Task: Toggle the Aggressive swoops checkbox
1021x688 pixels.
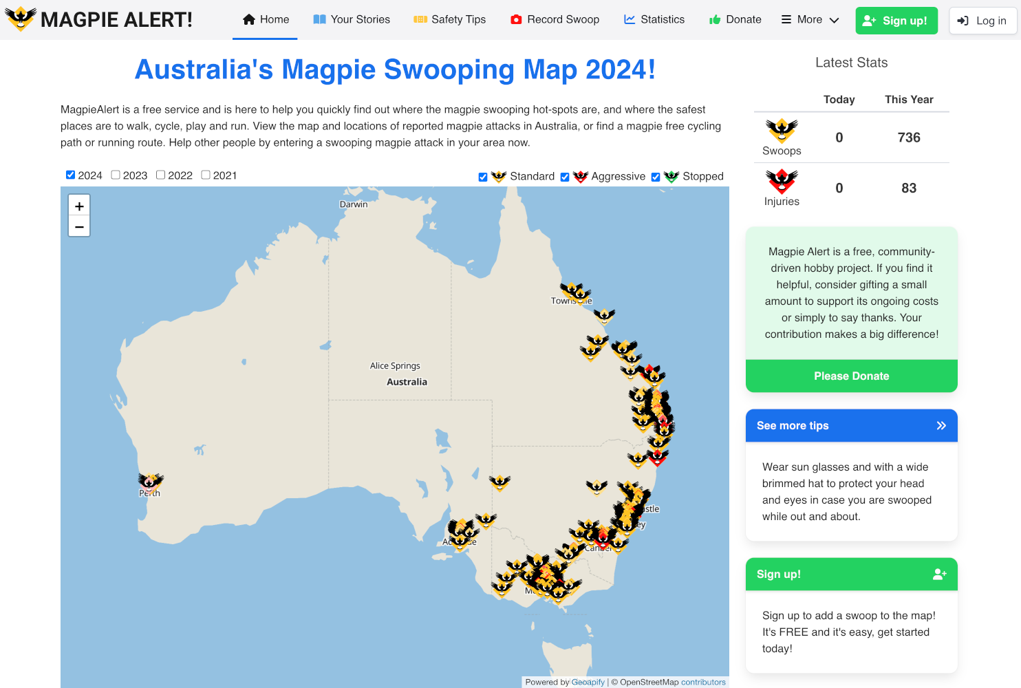Action: click(x=565, y=177)
